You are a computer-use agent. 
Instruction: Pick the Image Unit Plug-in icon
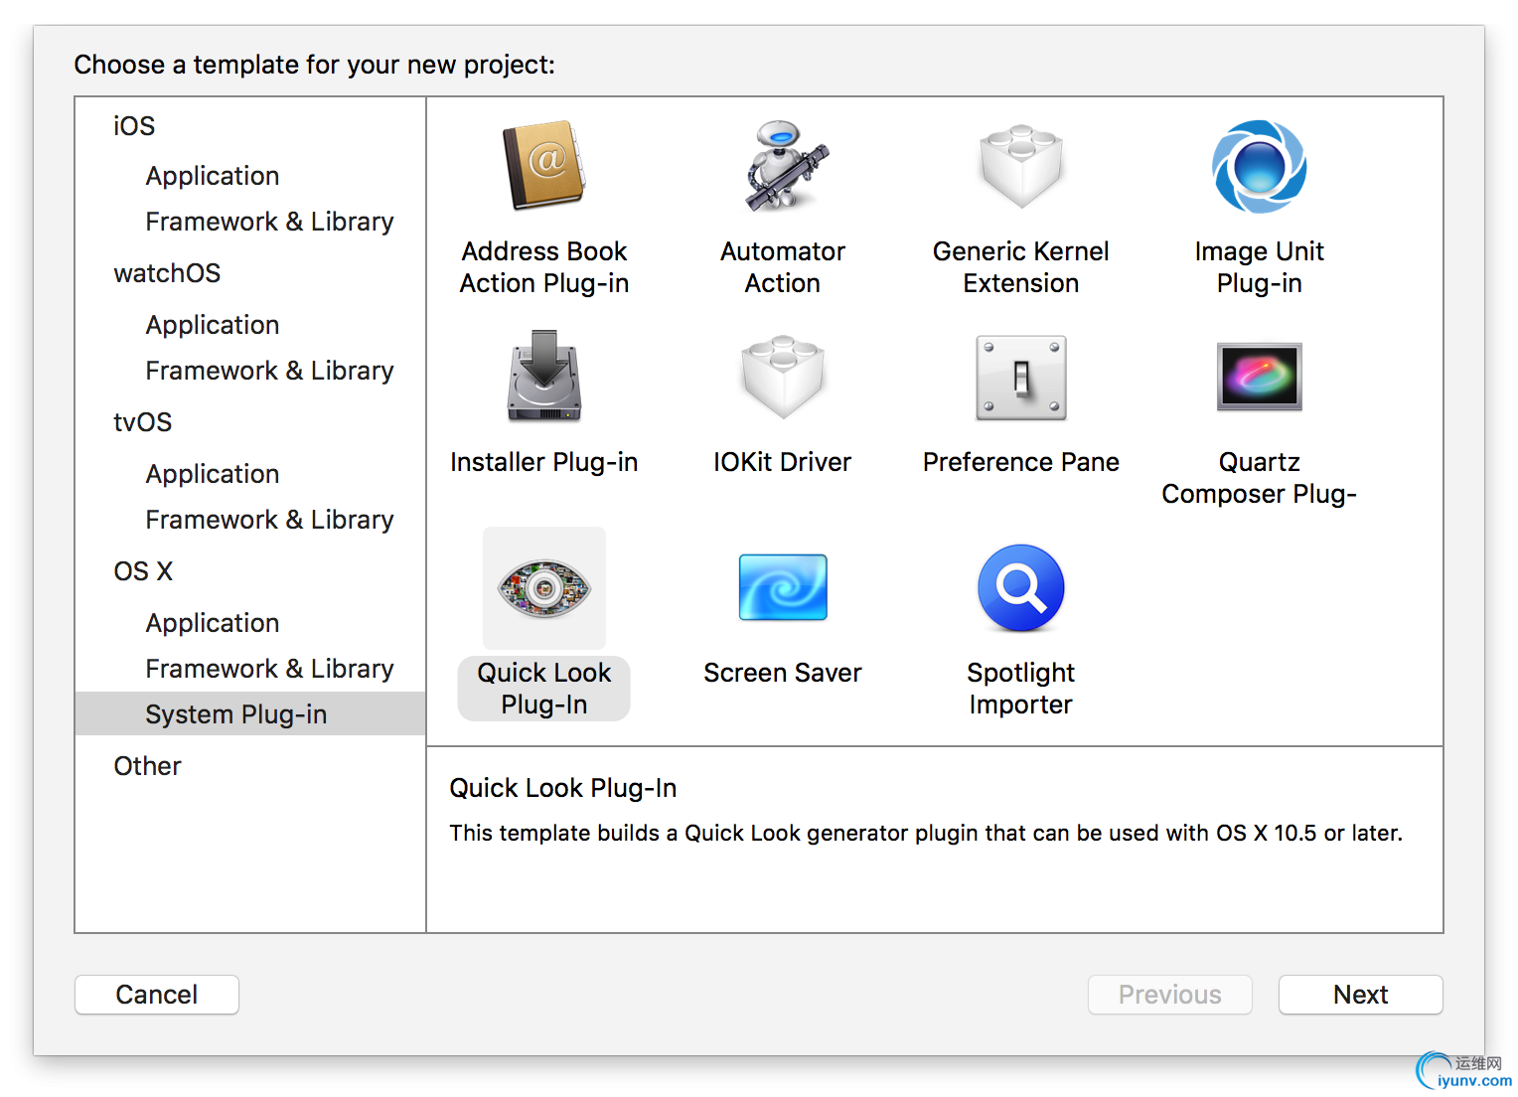(x=1260, y=166)
